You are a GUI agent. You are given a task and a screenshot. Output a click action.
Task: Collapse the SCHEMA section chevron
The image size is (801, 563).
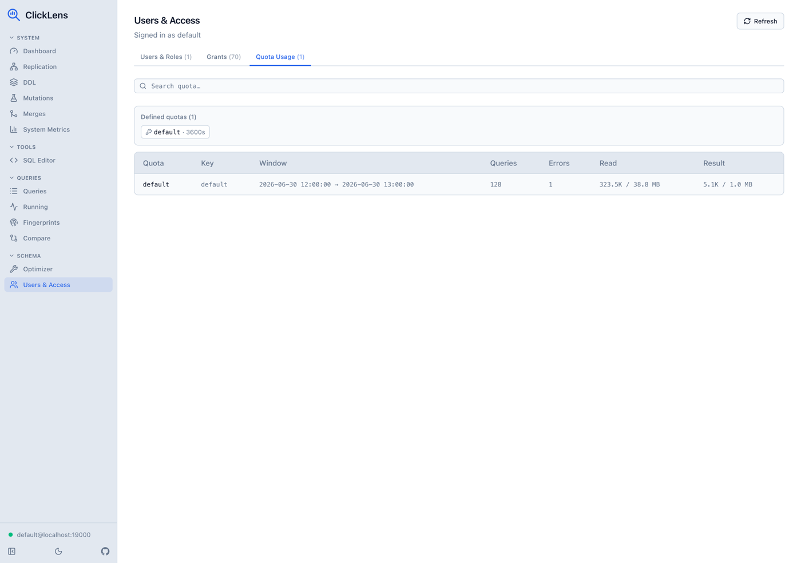(x=11, y=256)
